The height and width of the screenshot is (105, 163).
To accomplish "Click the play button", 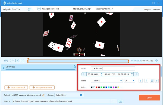I will (6, 61).
